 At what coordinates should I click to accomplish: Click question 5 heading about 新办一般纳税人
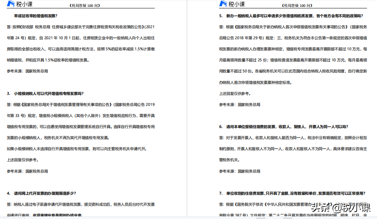[291, 16]
